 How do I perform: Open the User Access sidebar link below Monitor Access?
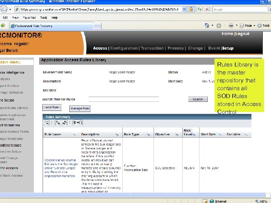(11, 176)
